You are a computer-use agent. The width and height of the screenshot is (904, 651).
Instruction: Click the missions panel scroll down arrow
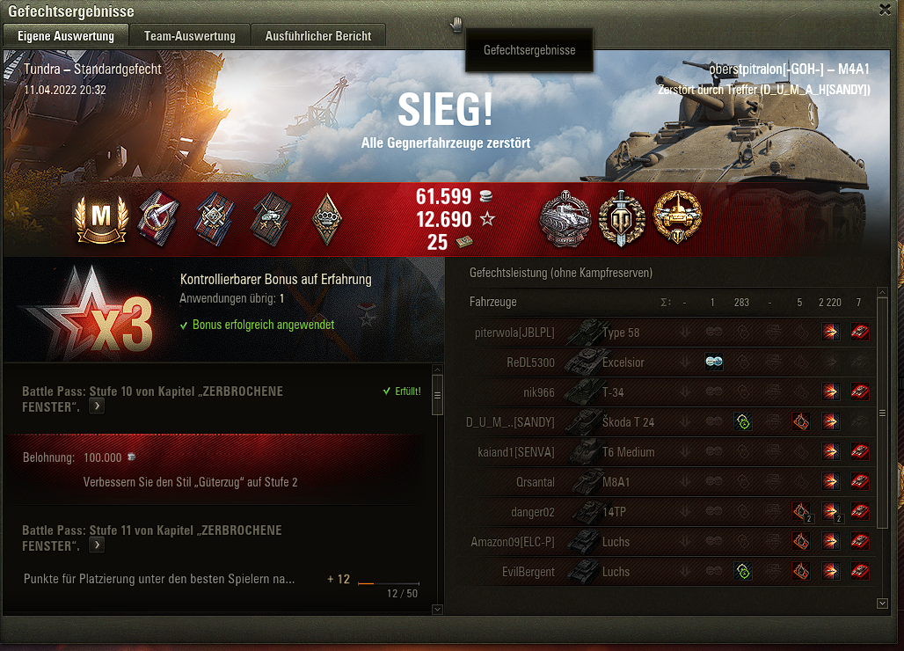[437, 609]
